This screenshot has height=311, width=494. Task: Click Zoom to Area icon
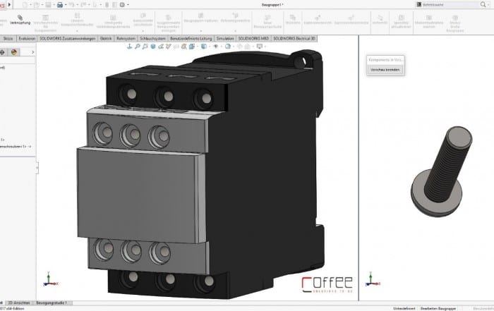coord(145,47)
